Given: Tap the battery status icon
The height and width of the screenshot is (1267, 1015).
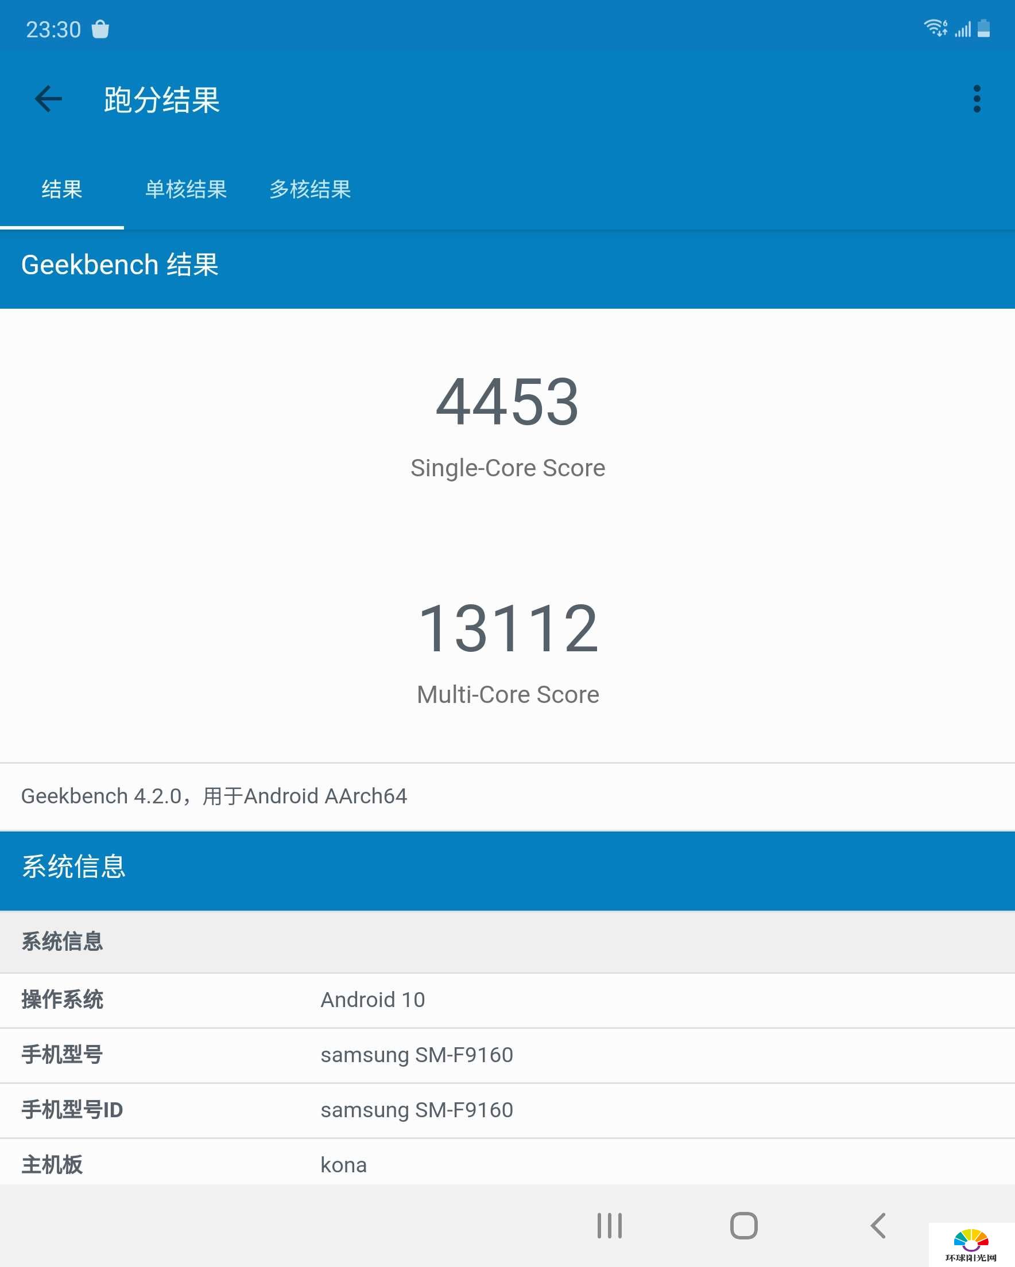Looking at the screenshot, I should click(x=983, y=28).
